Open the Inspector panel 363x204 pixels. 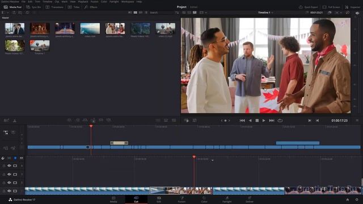click(x=353, y=7)
